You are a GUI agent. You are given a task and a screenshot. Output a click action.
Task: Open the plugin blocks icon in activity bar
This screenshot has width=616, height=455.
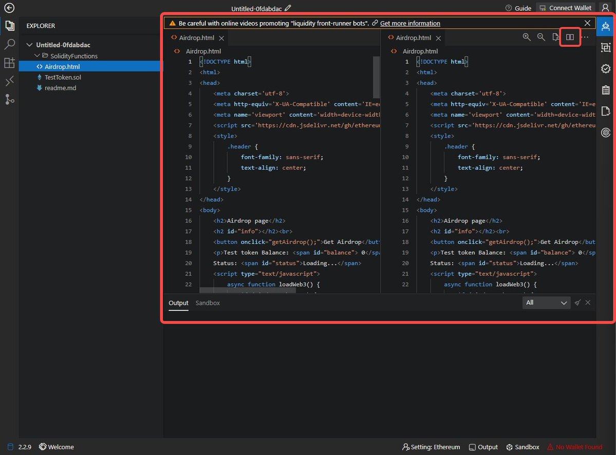9,63
